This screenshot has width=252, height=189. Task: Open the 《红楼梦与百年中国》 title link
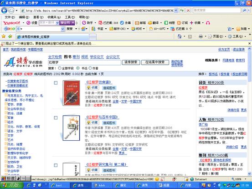(x=102, y=117)
